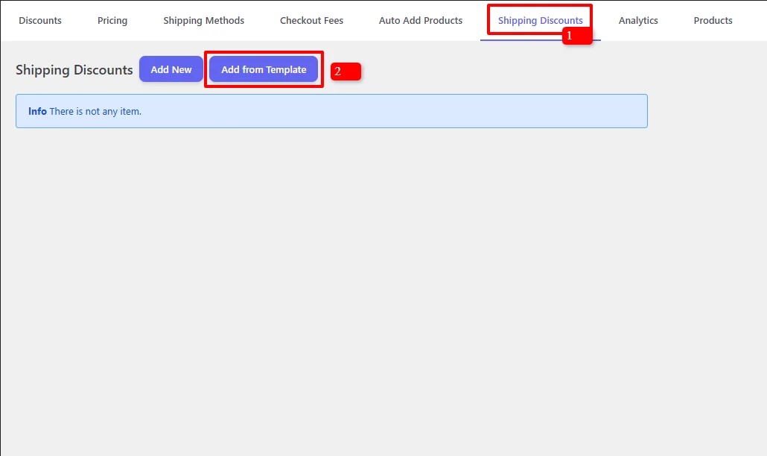Open the Auto Add Products tab

point(420,21)
